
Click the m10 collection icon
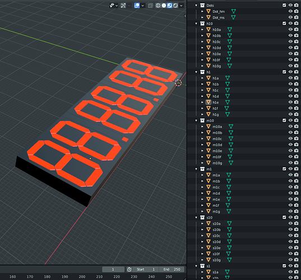coord(202,120)
